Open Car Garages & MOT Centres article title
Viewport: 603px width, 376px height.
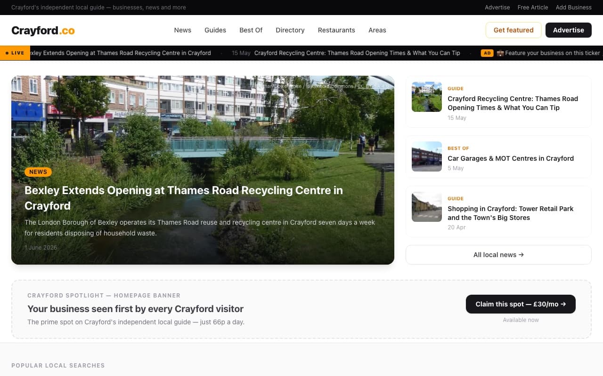(x=511, y=158)
